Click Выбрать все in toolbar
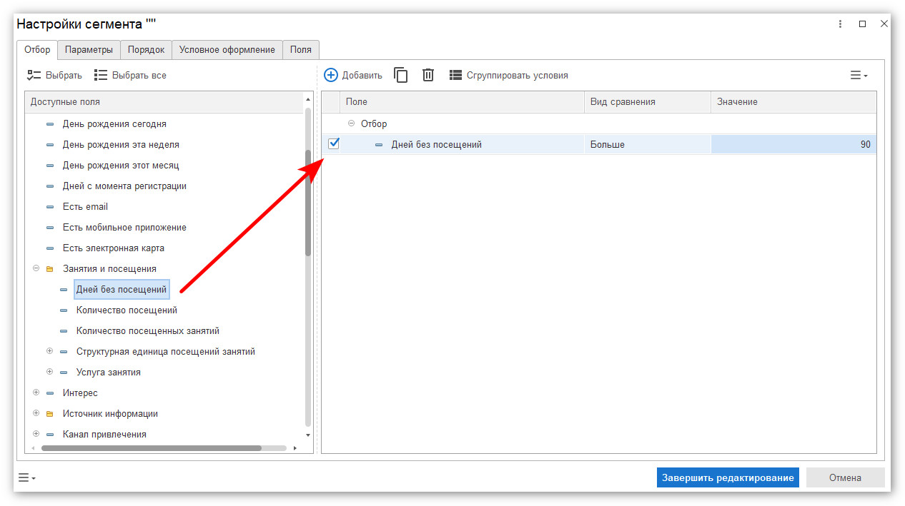905x506 pixels. pos(130,75)
